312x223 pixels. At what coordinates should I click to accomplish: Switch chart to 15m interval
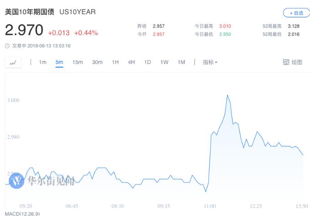coord(77,62)
